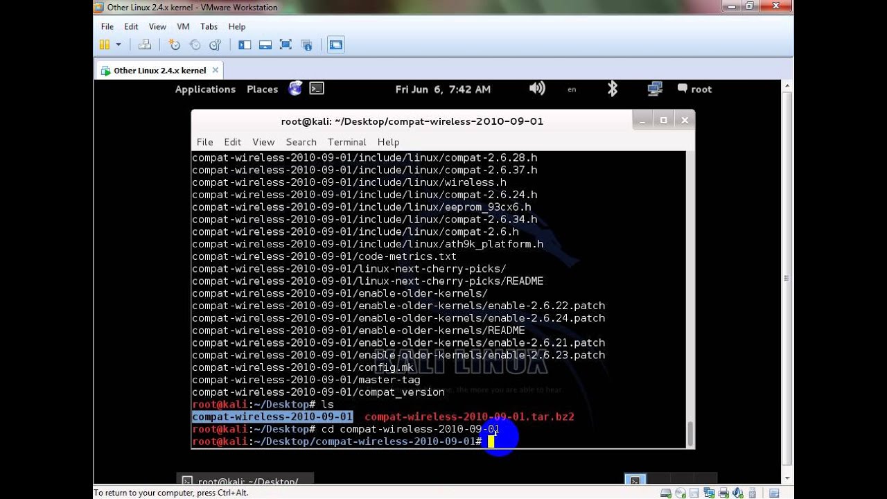Click the terminal vertical scrollbar thumb
887x499 pixels.
click(690, 433)
